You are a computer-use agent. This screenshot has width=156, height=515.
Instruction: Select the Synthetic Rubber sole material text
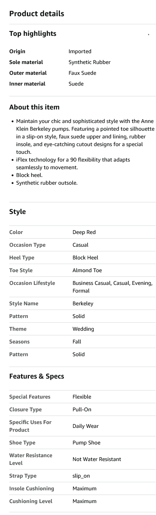(90, 62)
